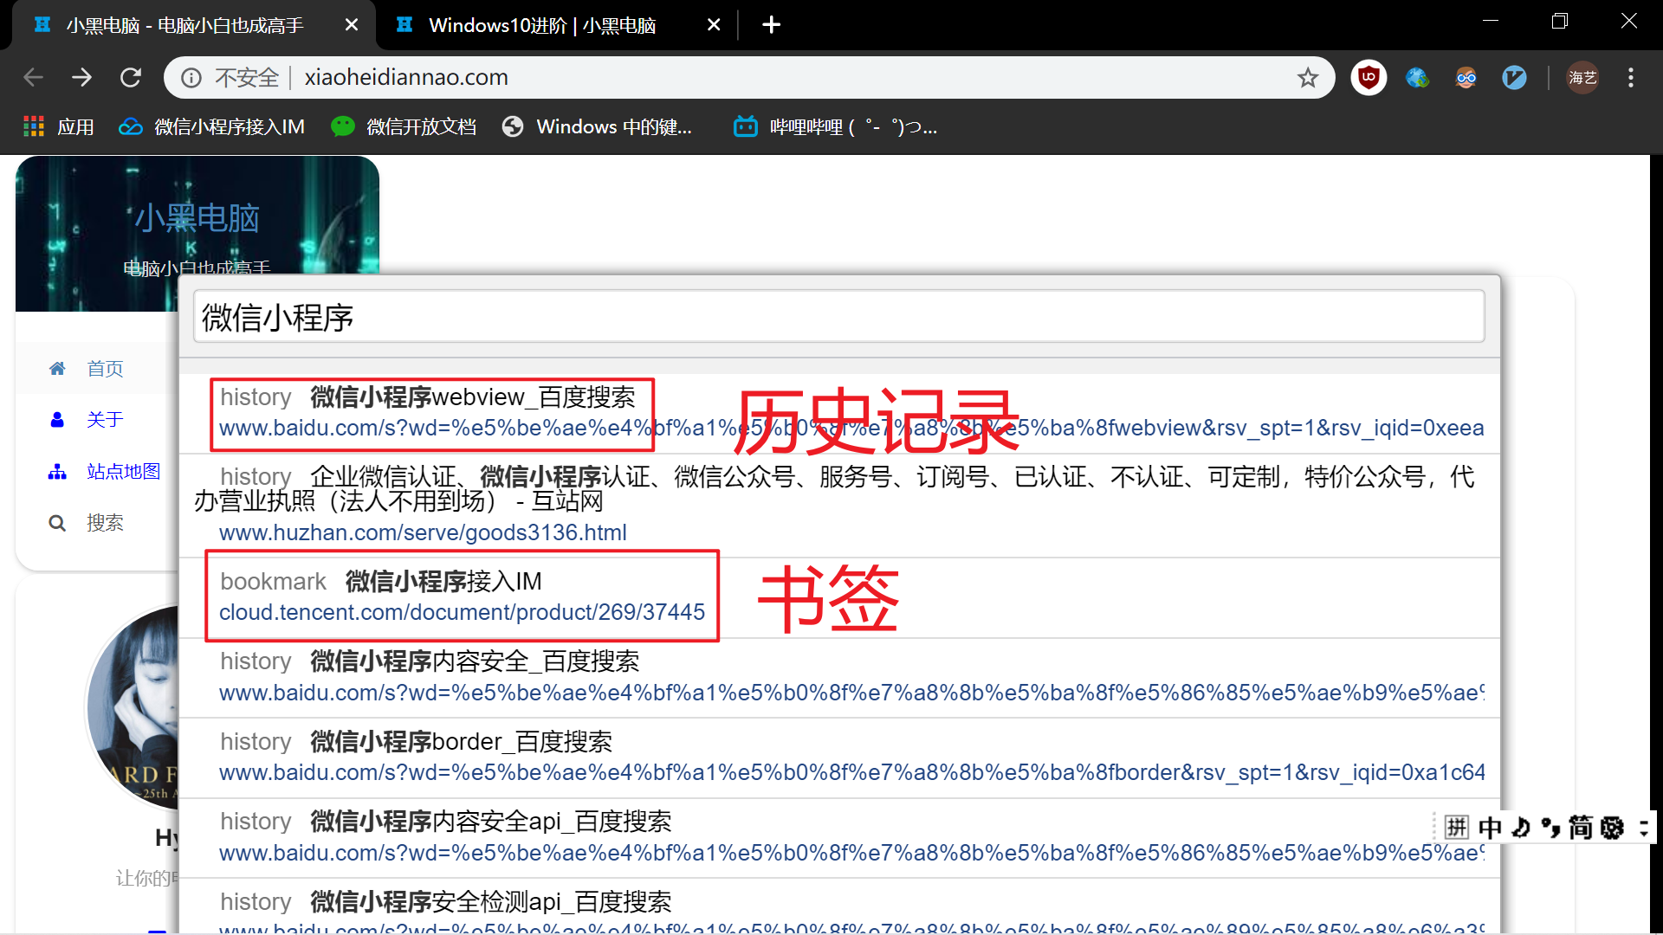Bookmark this page with the star icon
The height and width of the screenshot is (935, 1663).
coord(1307,78)
